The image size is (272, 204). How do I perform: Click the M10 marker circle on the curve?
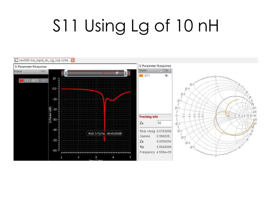(104, 139)
